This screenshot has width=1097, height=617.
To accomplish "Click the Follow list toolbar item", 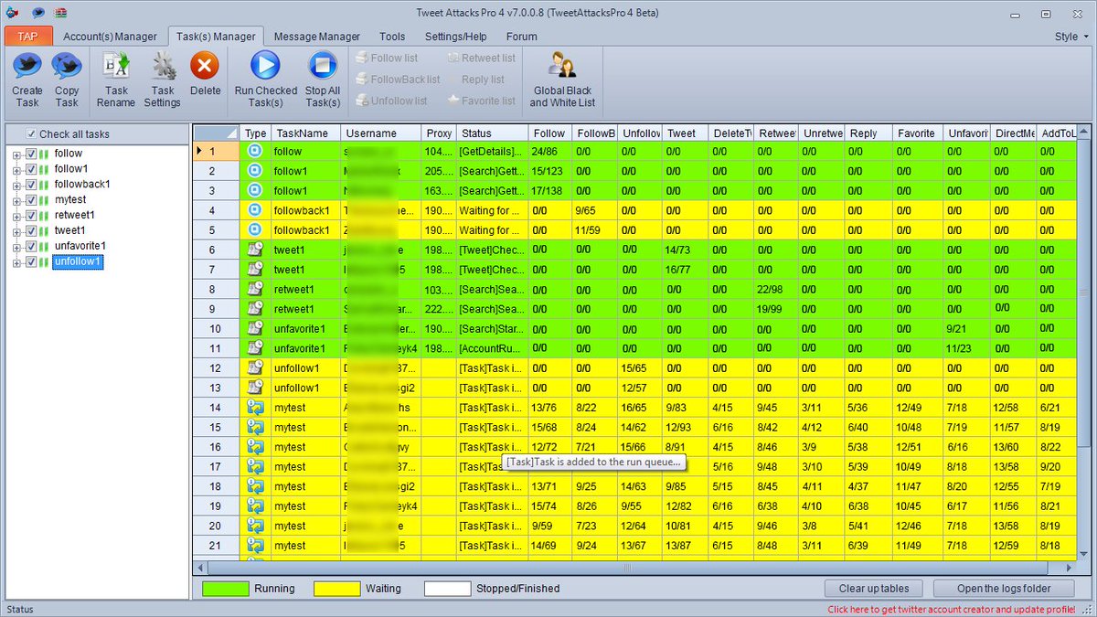I will click(386, 58).
